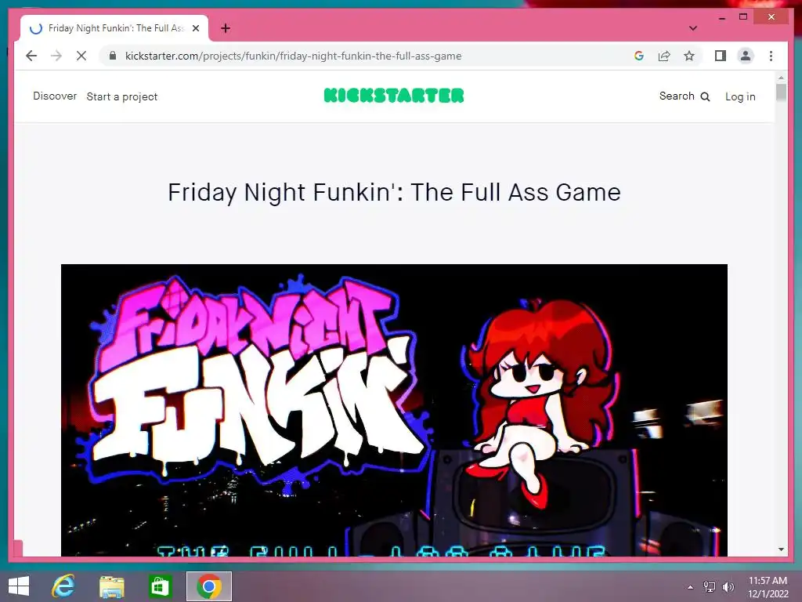Open a new tab
The image size is (802, 602).
226,28
